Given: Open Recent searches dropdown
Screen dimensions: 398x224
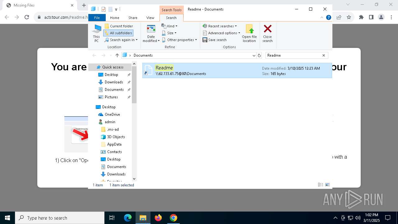Looking at the screenshot, I should tap(220, 26).
